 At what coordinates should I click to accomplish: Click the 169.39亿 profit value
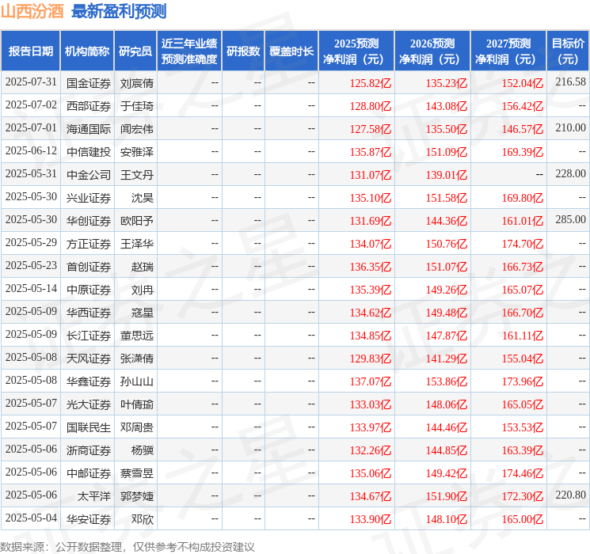click(x=523, y=152)
